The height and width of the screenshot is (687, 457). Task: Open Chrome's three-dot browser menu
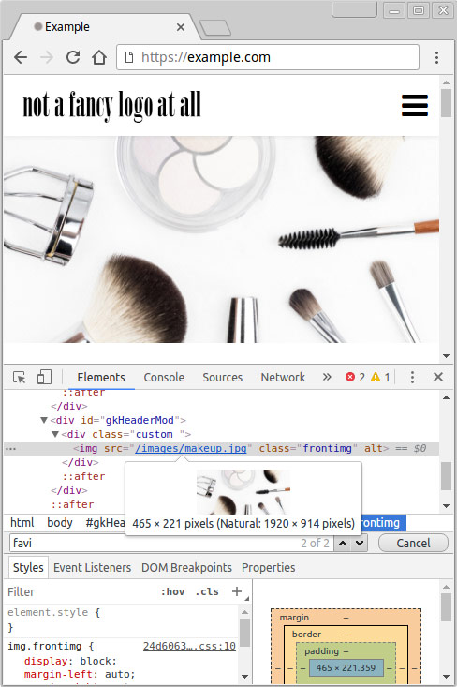[436, 57]
